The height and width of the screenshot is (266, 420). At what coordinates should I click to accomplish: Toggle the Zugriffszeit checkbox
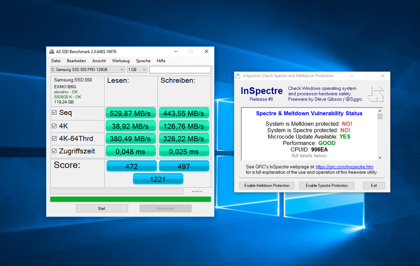tap(54, 151)
